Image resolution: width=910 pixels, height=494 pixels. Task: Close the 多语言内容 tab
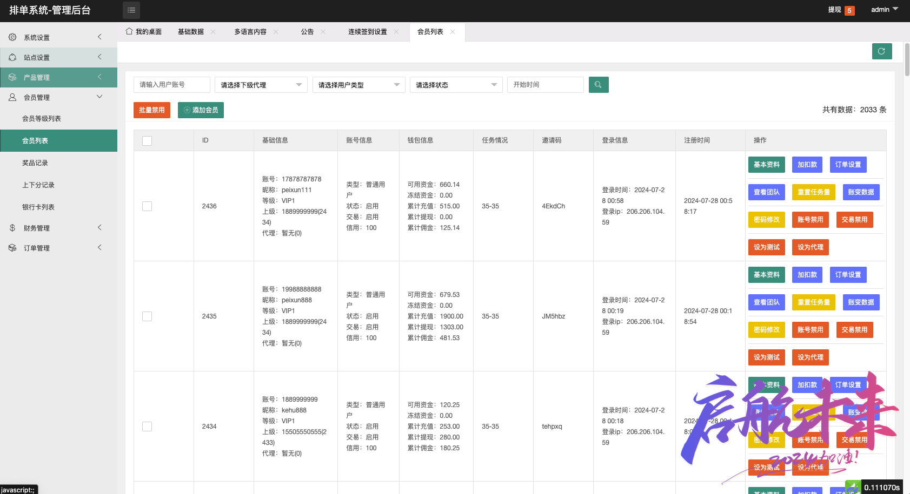click(x=276, y=32)
